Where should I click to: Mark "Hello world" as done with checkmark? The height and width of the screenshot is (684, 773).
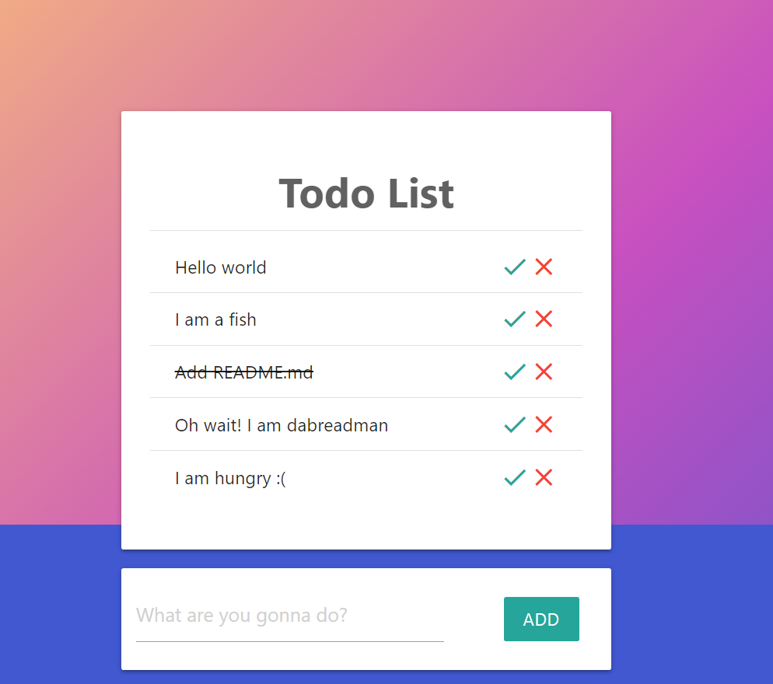(x=515, y=267)
